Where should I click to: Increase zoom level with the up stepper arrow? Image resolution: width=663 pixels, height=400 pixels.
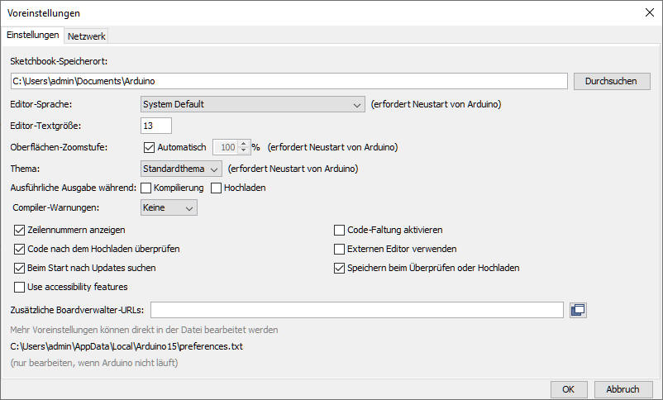click(x=244, y=144)
